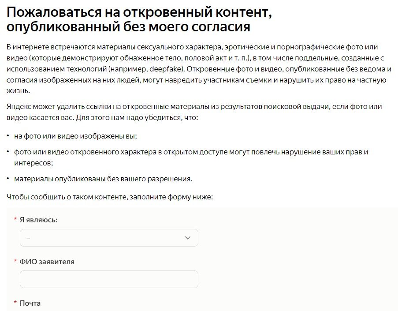Screen dimensions: 398x311
Task: Click red asterisk next to "Я являюсь"
Action: click(15, 219)
